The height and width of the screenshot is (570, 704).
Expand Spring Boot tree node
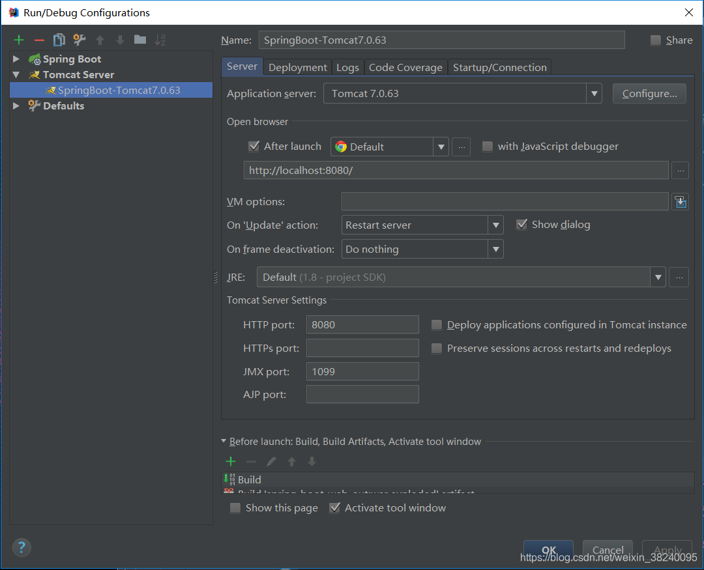point(16,59)
